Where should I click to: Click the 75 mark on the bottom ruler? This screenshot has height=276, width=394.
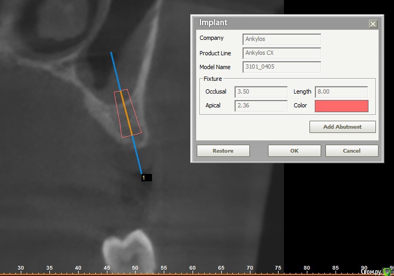[278, 268]
